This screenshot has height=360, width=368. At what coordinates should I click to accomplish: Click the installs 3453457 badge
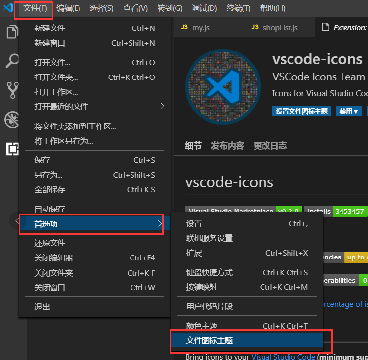(x=336, y=211)
